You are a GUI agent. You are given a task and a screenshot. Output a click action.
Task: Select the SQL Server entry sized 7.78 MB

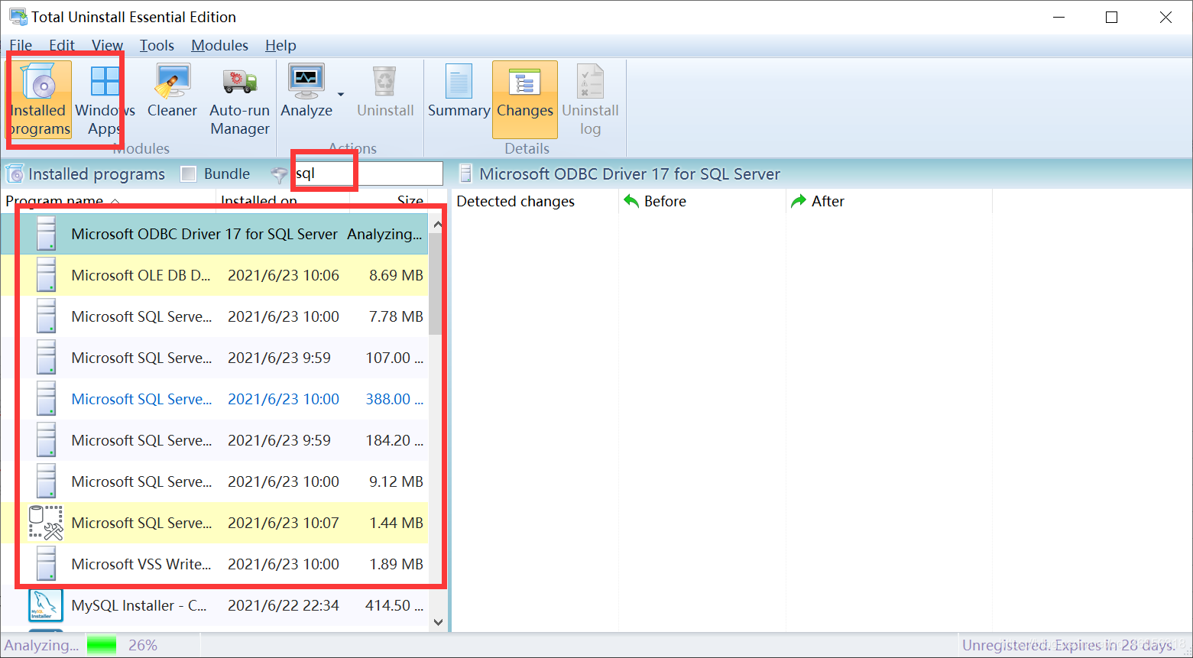215,316
